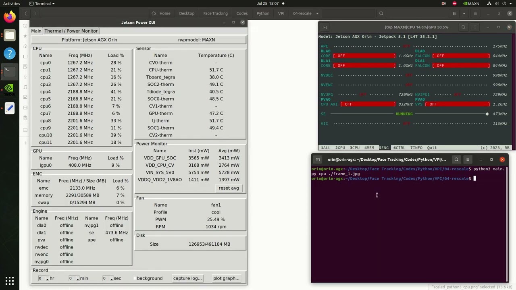This screenshot has height=290, width=516.
Task: Click the plot graph... button
Action: (x=226, y=278)
